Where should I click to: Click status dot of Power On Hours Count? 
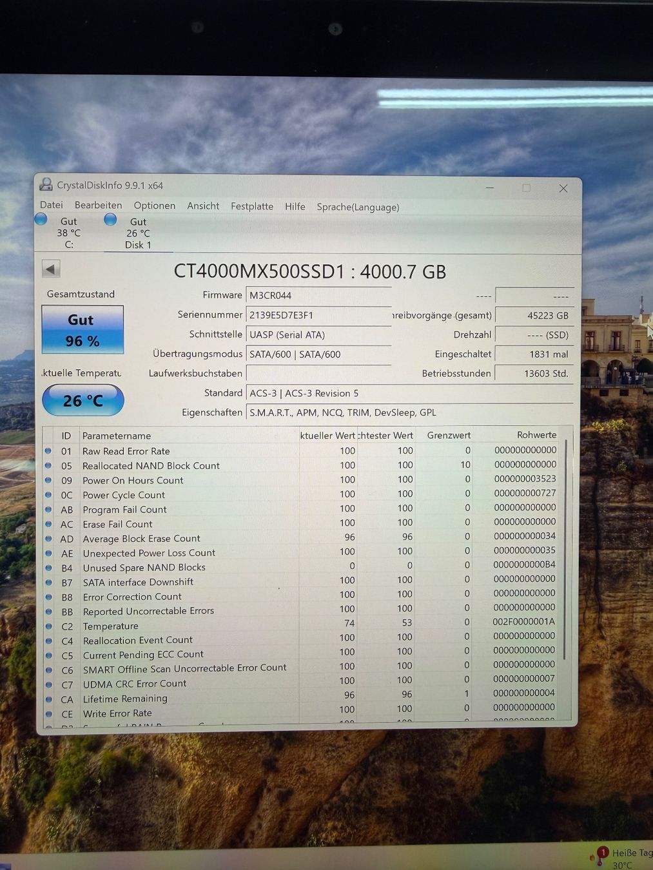point(48,480)
